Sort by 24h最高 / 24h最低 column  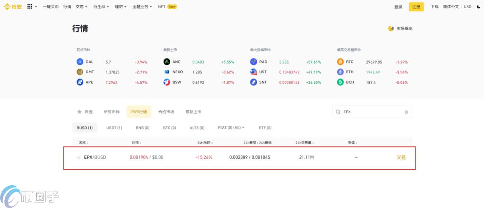(x=259, y=143)
